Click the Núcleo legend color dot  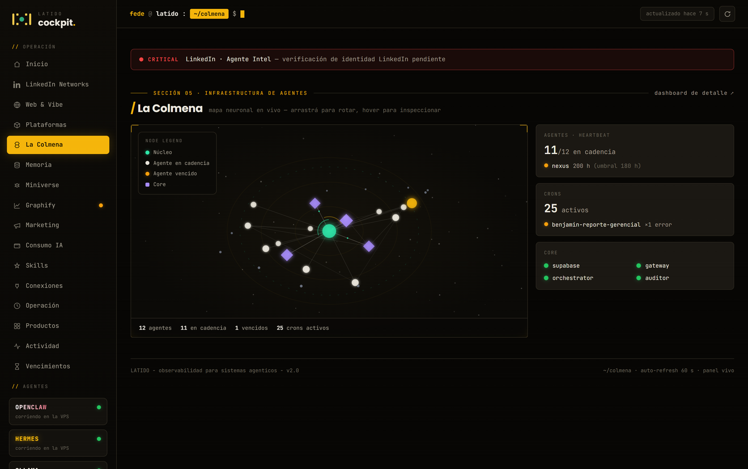147,153
